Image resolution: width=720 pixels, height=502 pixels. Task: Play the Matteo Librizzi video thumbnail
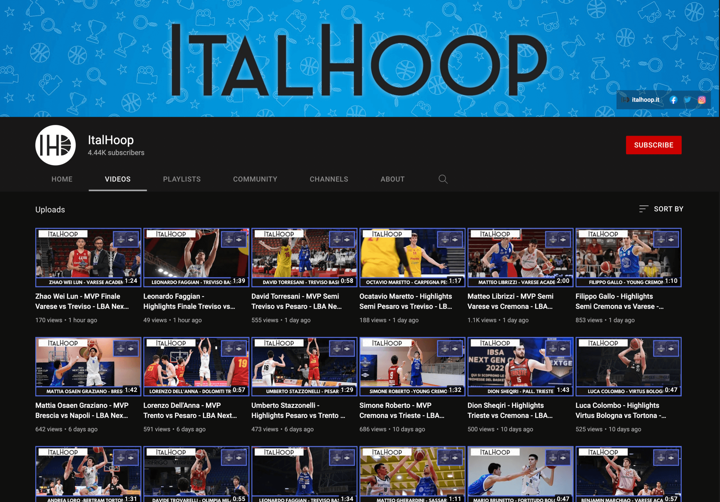coord(520,258)
